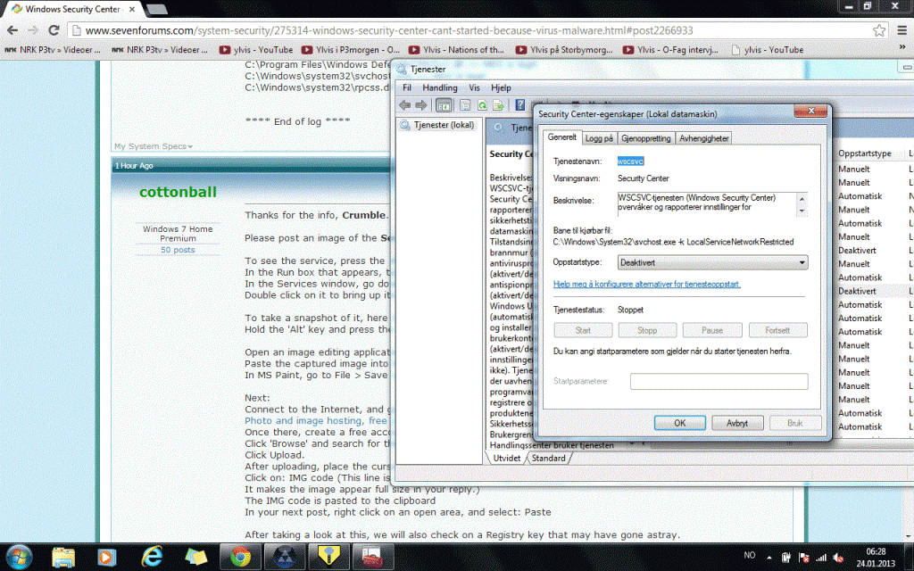The width and height of the screenshot is (914, 571).
Task: Bookmark this page with the star icon
Action: pyautogui.click(x=879, y=31)
